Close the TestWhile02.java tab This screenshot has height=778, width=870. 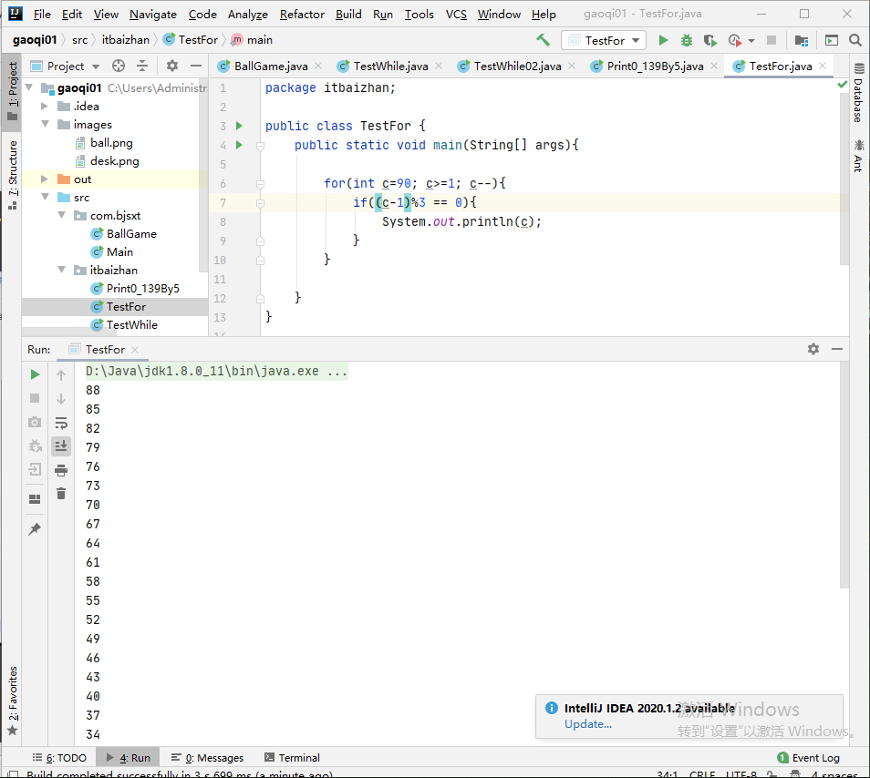click(x=572, y=66)
